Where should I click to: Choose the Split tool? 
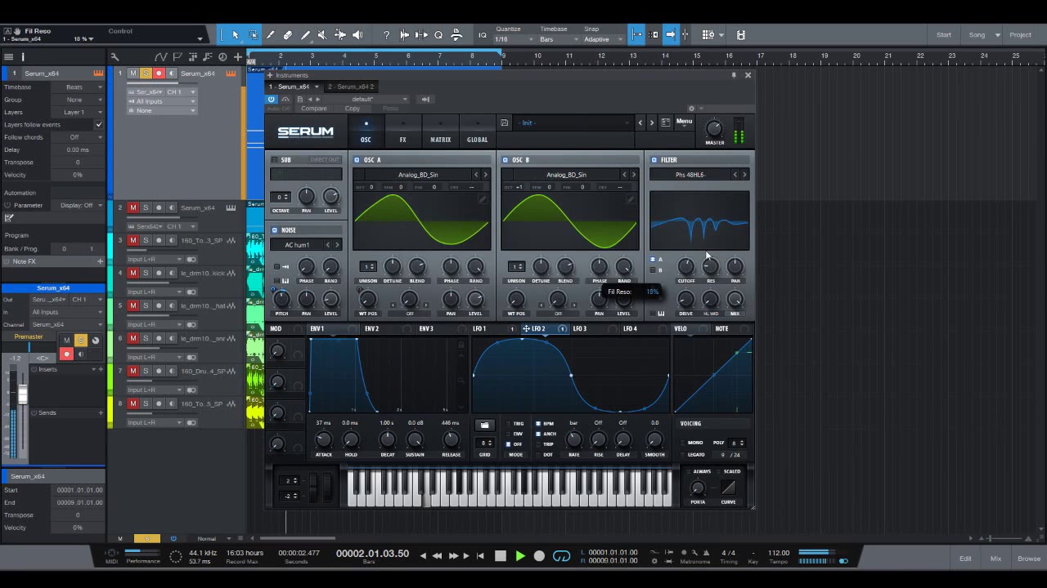click(270, 35)
